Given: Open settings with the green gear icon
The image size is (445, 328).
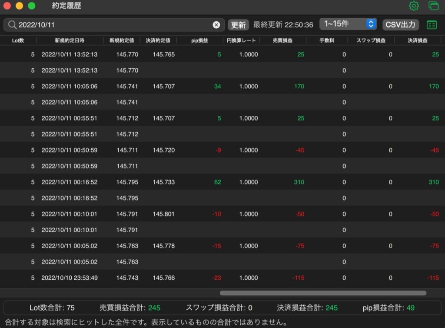Looking at the screenshot, I should pos(414,6).
